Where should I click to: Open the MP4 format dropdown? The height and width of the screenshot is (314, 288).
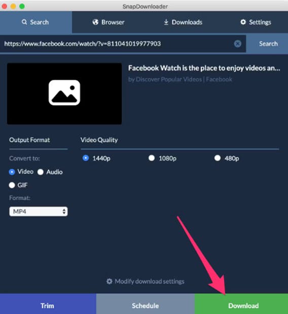(39, 212)
